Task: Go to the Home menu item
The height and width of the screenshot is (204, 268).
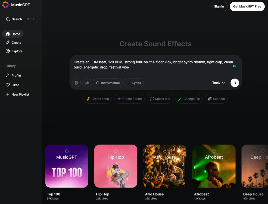Action: click(13, 34)
